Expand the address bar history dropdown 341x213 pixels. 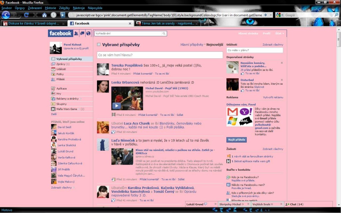[271, 15]
